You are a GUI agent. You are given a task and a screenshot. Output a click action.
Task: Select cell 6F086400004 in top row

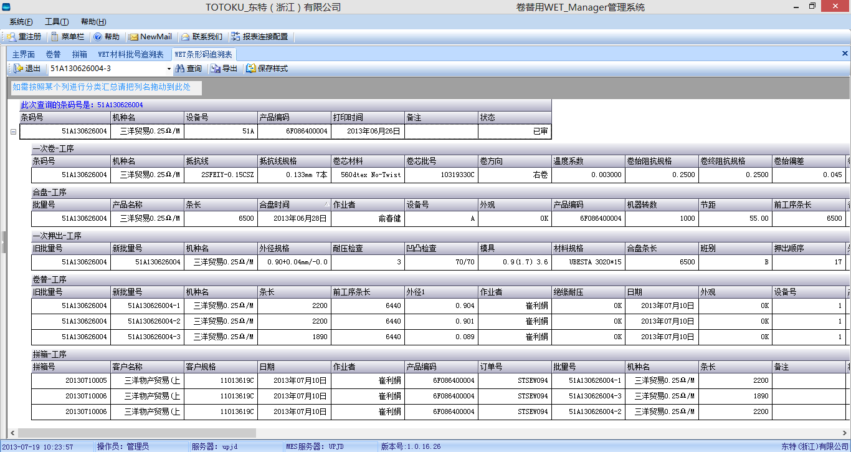295,132
